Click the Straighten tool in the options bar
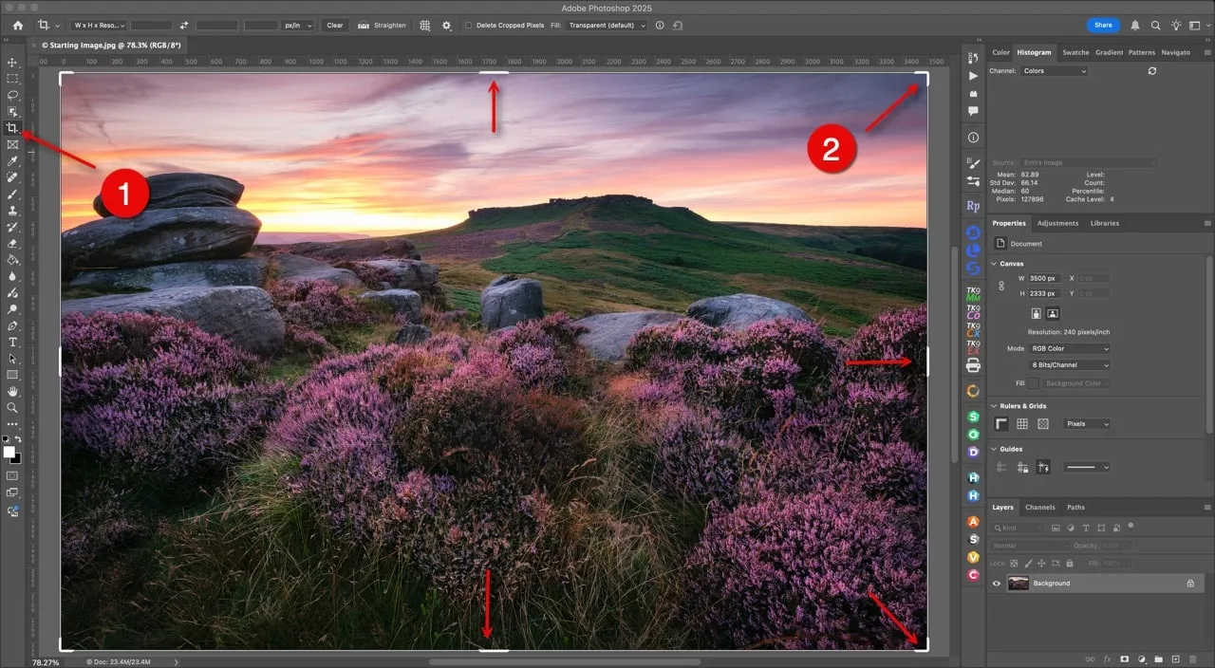1215x668 pixels. coord(382,26)
